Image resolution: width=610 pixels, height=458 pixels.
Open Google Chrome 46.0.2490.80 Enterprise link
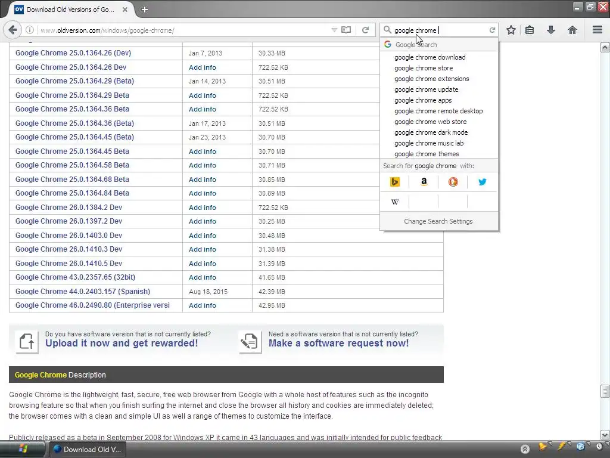[92, 305]
